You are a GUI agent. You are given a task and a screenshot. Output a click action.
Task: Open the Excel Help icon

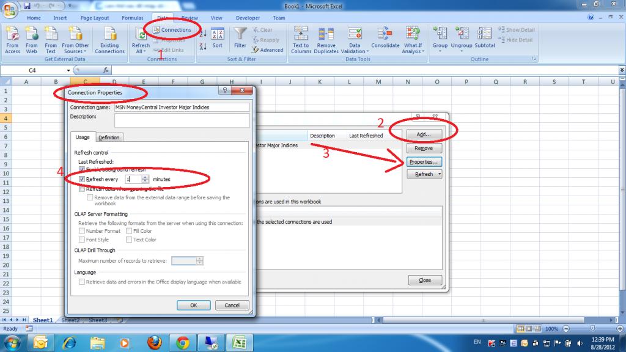pyautogui.click(x=591, y=18)
